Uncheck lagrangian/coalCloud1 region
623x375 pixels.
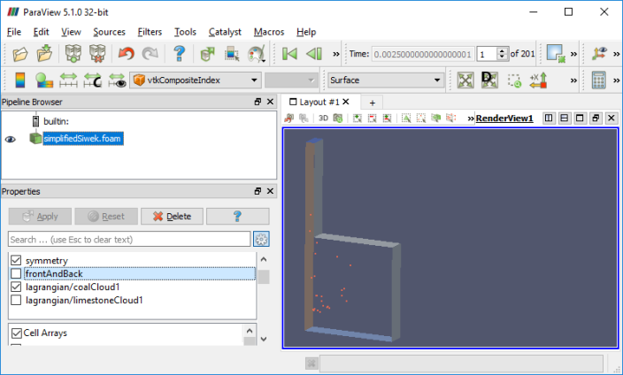16,287
